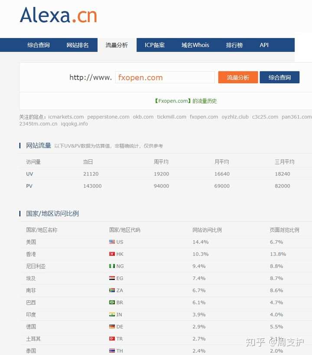This screenshot has height=355, width=312.
Task: Open the 网站排名 navigation tab
Action: pos(78,45)
